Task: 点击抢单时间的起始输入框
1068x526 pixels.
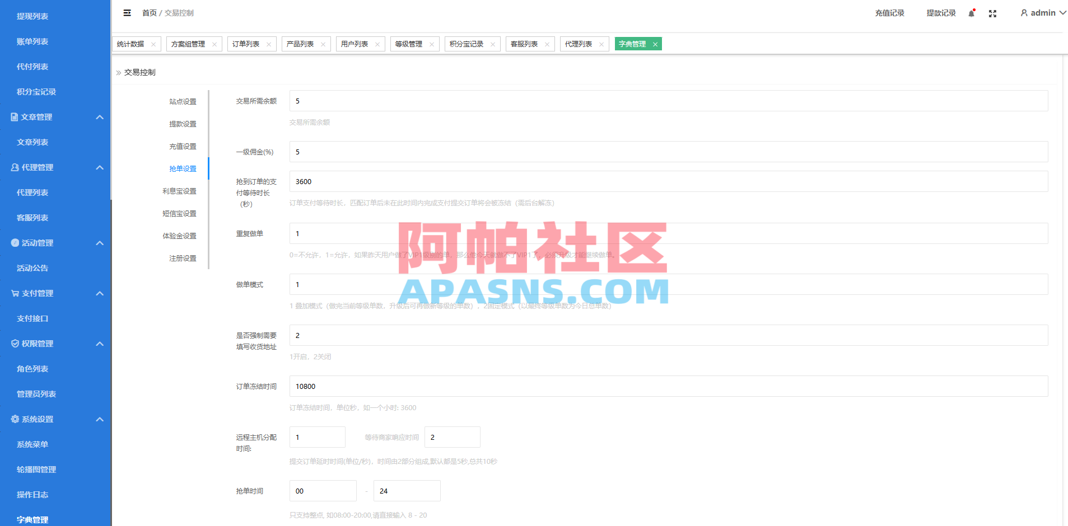Action: point(323,491)
